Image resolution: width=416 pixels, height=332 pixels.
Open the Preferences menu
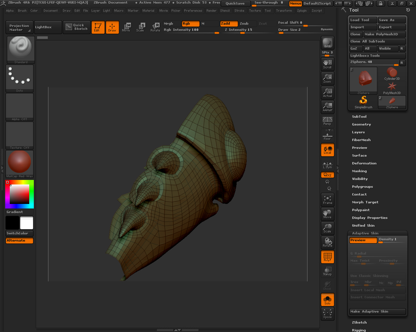pyautogui.click(x=193, y=10)
